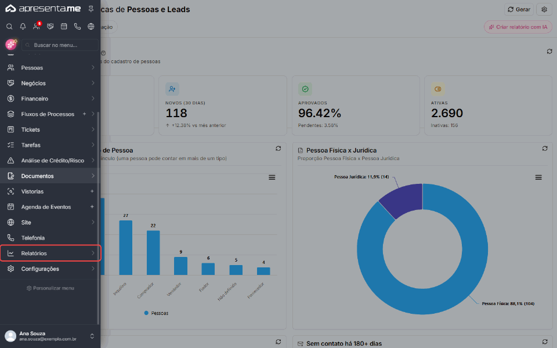This screenshot has height=348, width=557.
Task: Open the pink AI assistant icon
Action: 11,45
